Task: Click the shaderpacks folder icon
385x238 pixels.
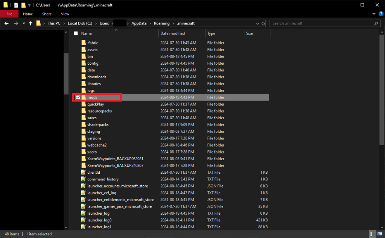Action: (84, 124)
